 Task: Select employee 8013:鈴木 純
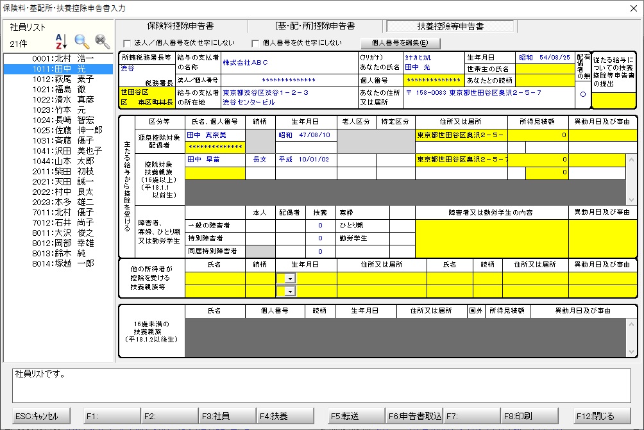point(58,254)
